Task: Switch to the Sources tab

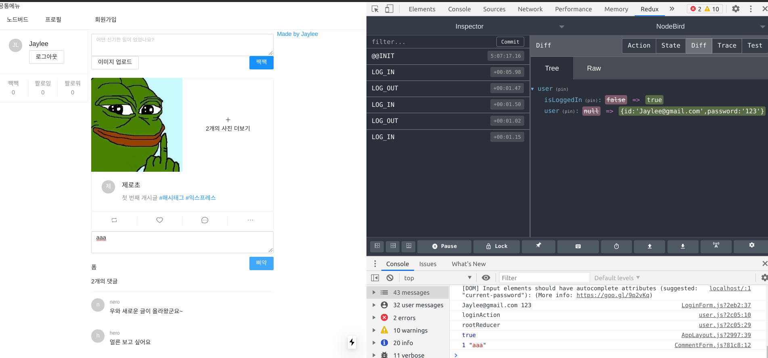Action: (494, 9)
